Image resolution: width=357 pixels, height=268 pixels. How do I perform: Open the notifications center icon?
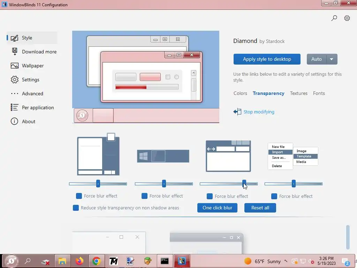pos(345,262)
